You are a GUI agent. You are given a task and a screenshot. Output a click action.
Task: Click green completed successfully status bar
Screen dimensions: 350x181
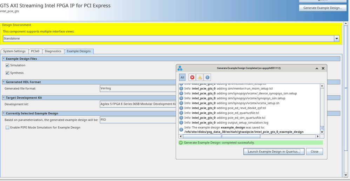pyautogui.click(x=251, y=143)
